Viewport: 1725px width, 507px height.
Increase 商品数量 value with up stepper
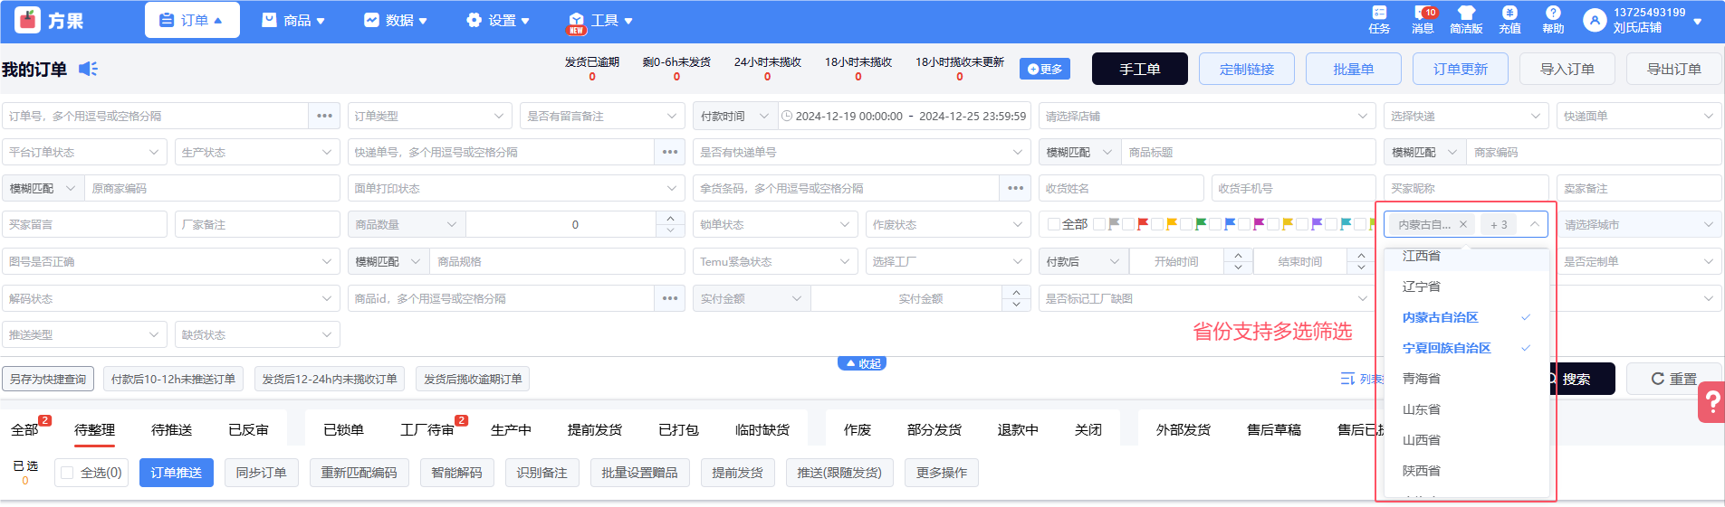click(669, 219)
